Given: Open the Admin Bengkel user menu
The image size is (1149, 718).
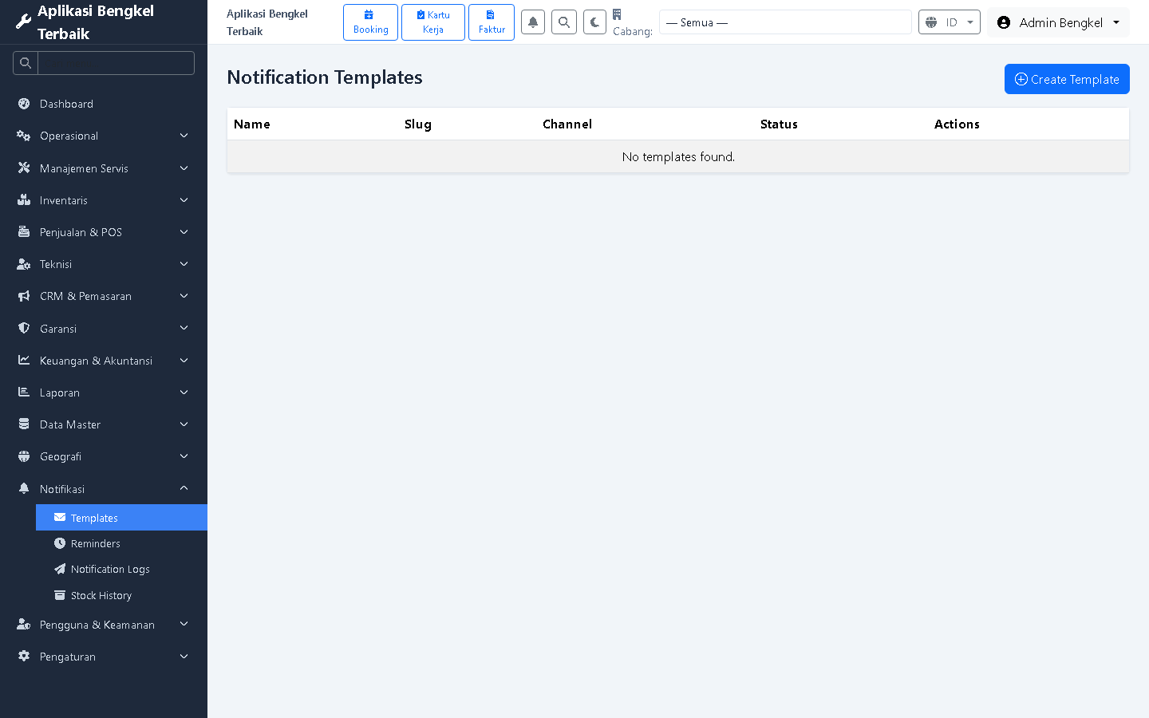Looking at the screenshot, I should click(1059, 22).
